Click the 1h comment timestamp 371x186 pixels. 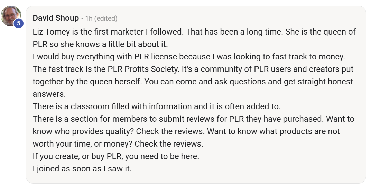tap(89, 18)
